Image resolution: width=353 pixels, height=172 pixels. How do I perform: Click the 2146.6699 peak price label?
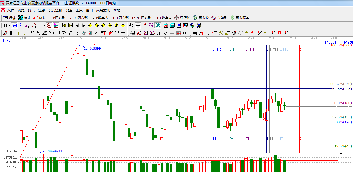click(92, 48)
